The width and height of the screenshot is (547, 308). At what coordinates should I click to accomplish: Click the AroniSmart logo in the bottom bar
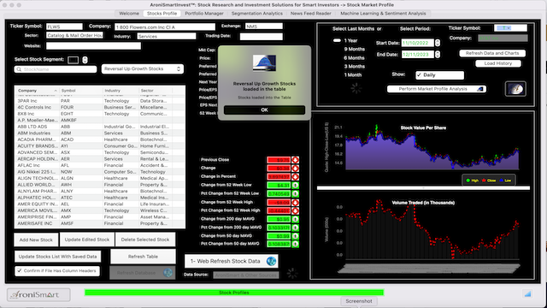click(x=38, y=294)
